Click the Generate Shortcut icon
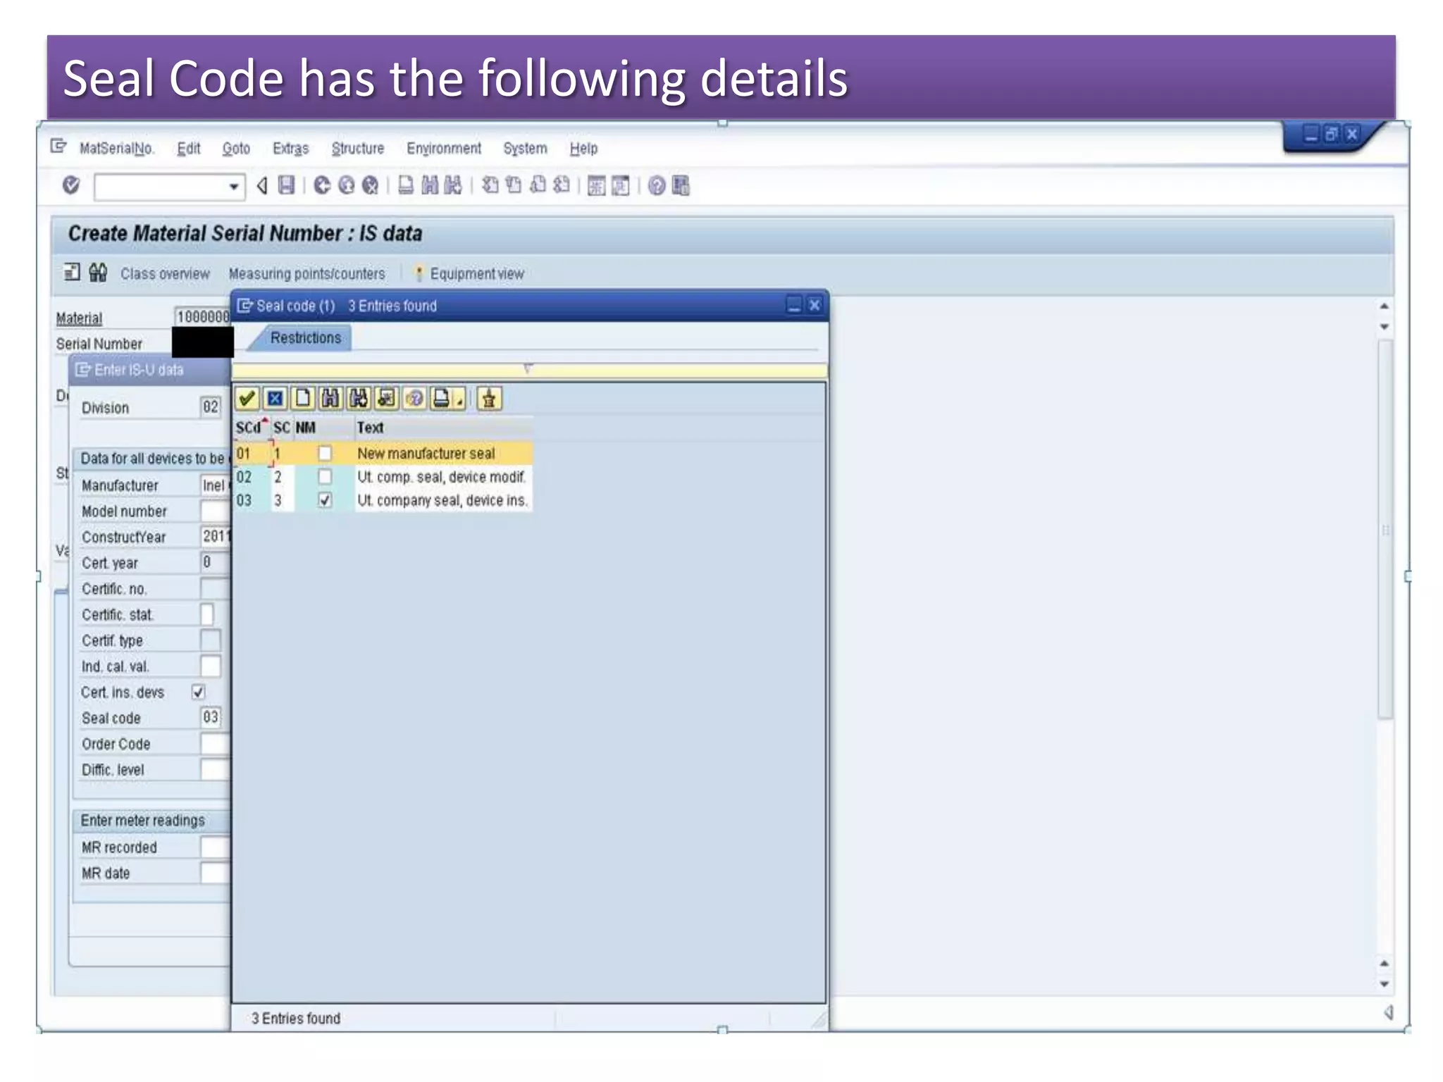 (x=621, y=185)
